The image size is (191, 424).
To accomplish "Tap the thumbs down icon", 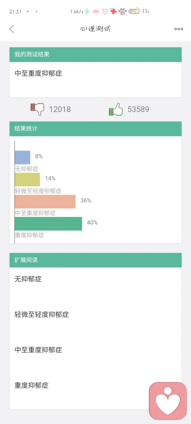I will pos(37,109).
